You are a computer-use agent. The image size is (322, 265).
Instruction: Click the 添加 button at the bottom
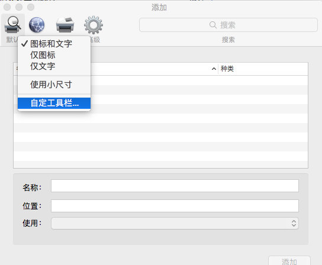289,261
